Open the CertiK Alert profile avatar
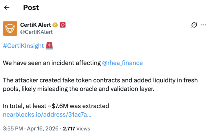 10,28
